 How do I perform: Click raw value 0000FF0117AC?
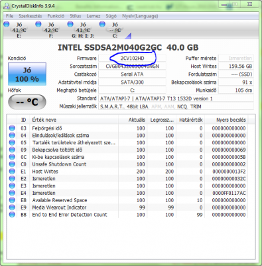click(229, 193)
